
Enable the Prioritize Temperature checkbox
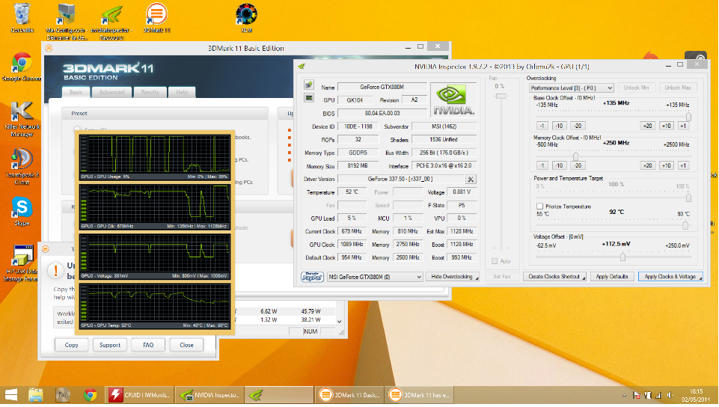pyautogui.click(x=539, y=206)
